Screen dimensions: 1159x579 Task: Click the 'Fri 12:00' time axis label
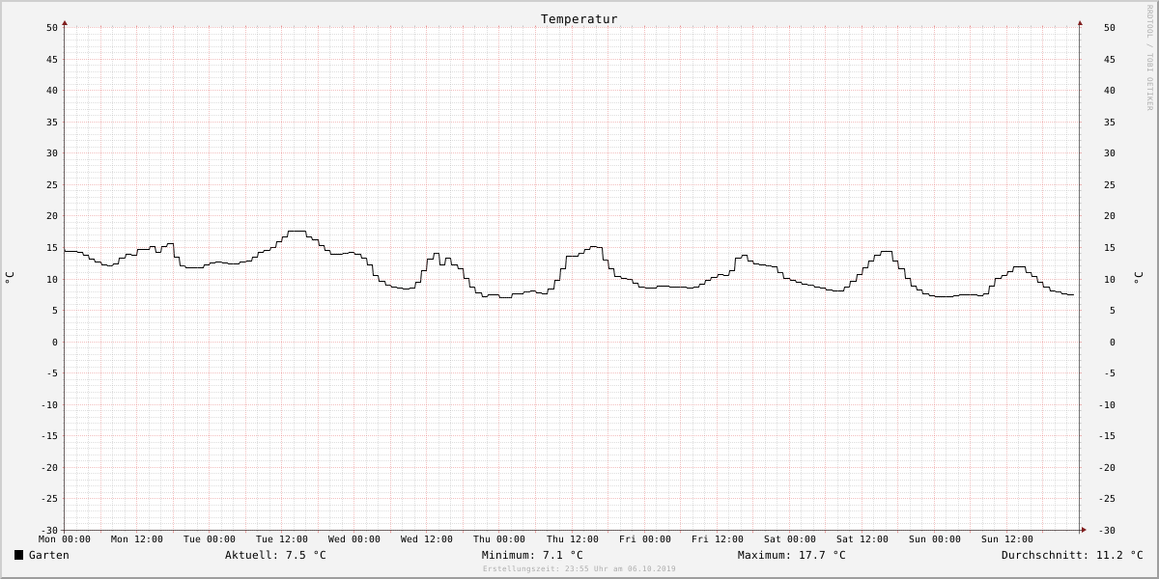point(718,539)
